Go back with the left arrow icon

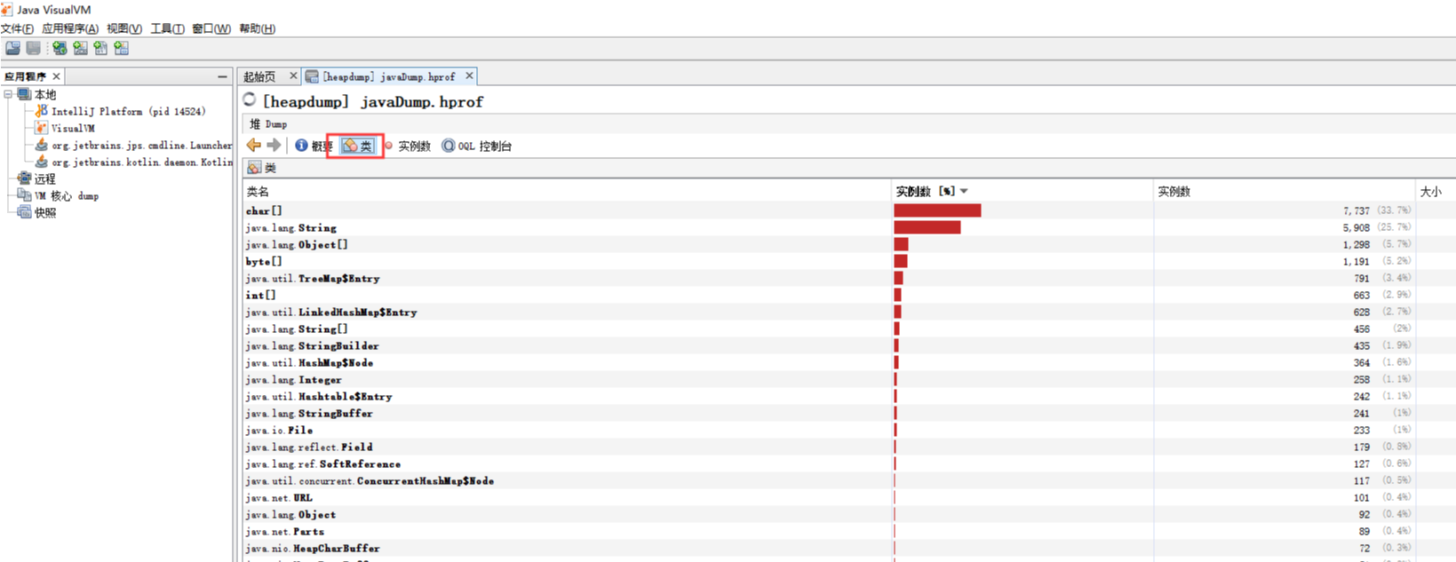click(x=254, y=145)
